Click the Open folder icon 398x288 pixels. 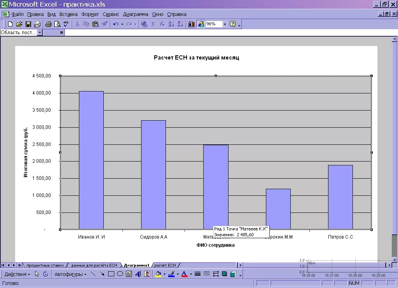19,24
